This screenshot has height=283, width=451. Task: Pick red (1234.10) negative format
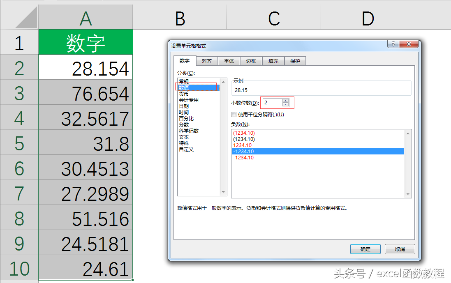click(x=318, y=133)
